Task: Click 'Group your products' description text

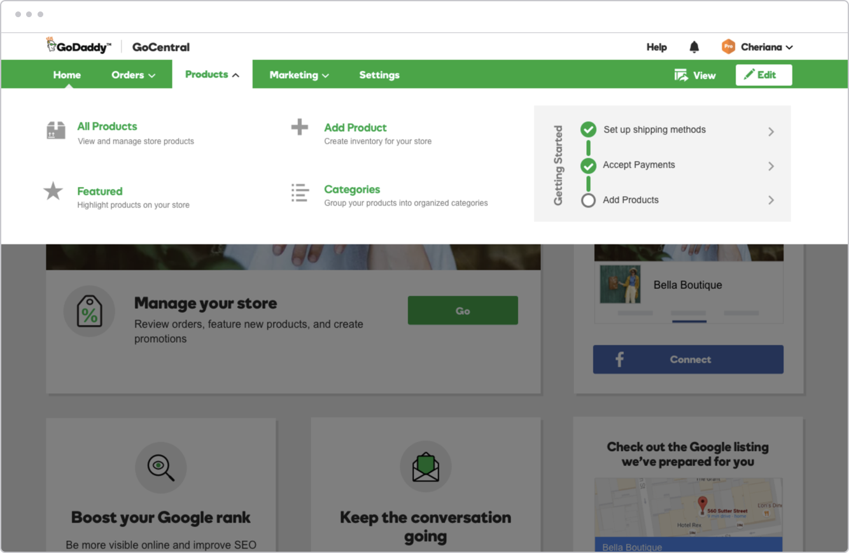Action: [406, 203]
